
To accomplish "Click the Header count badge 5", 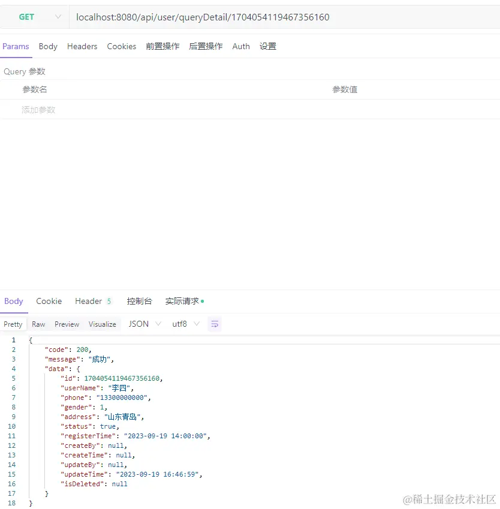I will click(109, 301).
